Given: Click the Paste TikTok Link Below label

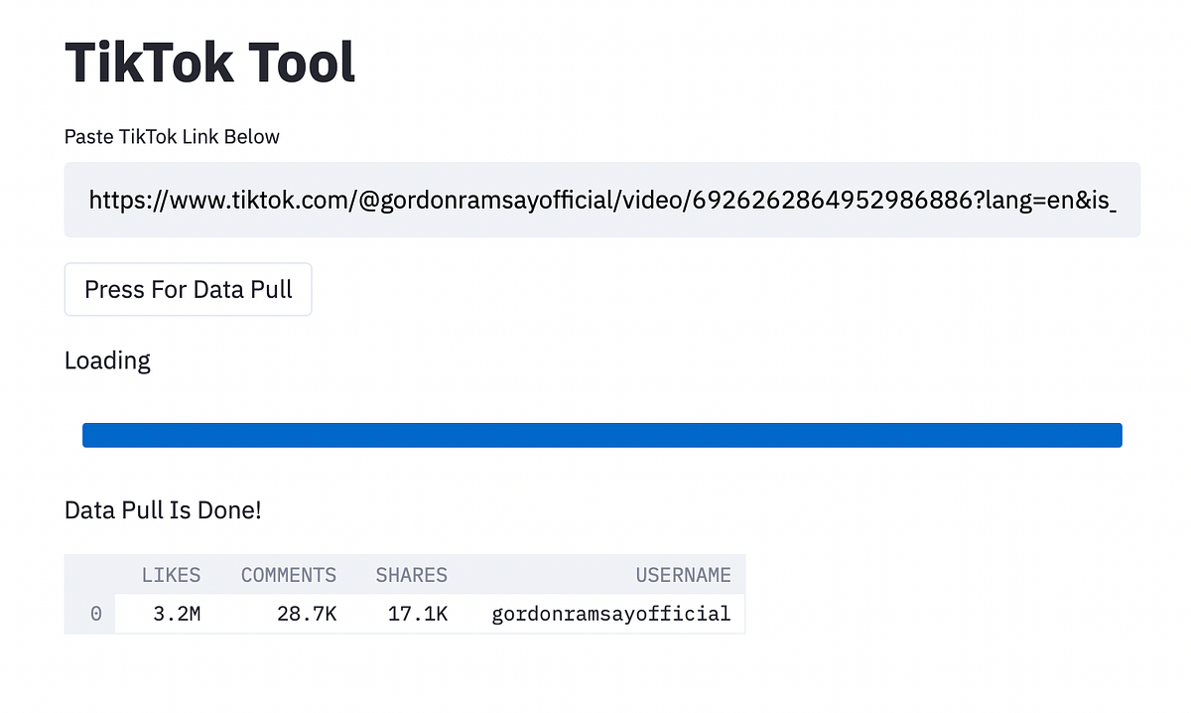Looking at the screenshot, I should [x=171, y=136].
